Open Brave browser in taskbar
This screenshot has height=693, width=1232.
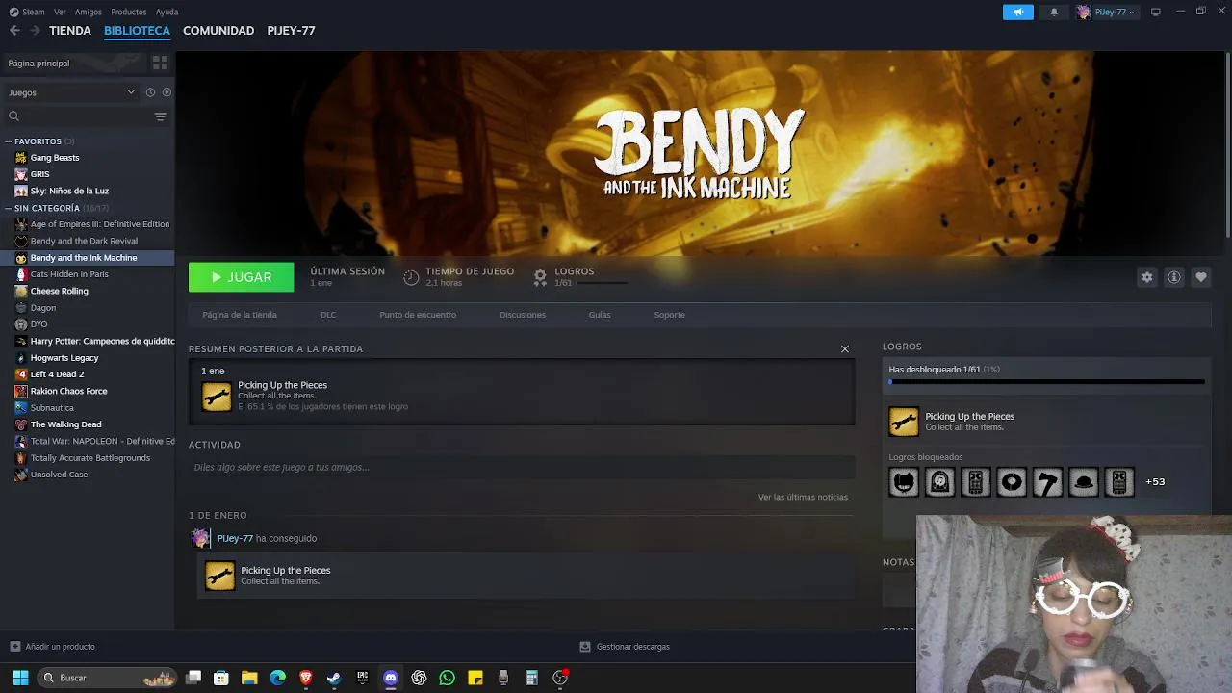click(x=306, y=678)
